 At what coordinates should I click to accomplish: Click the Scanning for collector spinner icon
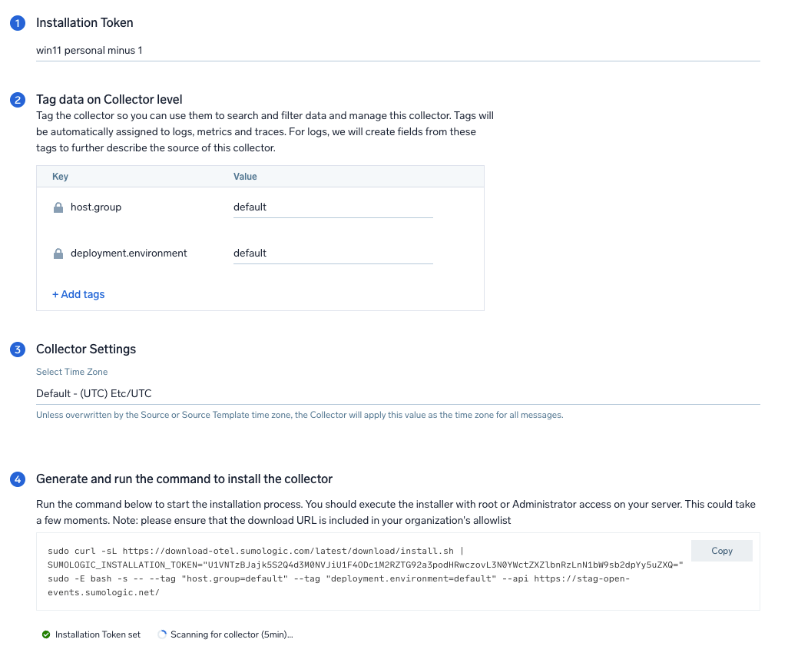coord(162,634)
